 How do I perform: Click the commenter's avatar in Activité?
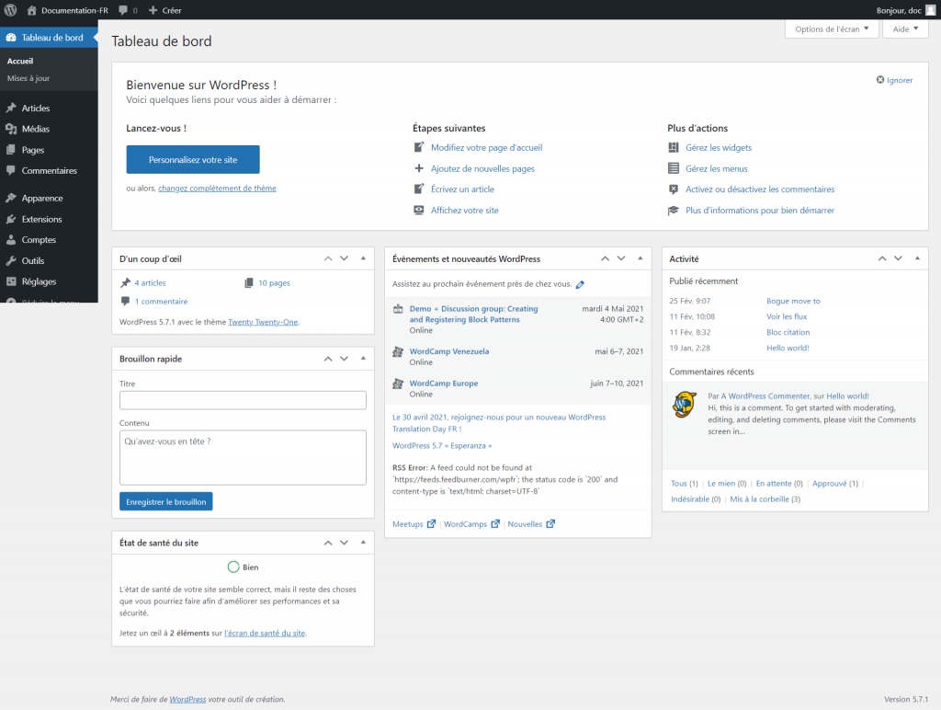point(685,405)
